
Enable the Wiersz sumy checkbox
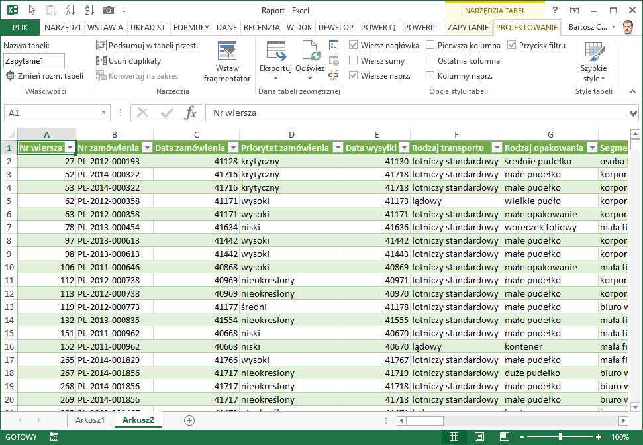point(354,60)
